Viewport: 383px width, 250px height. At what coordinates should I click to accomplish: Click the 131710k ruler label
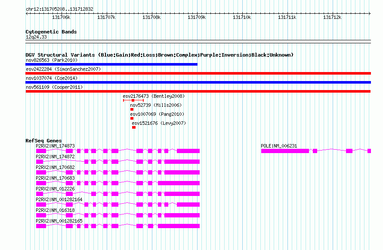[x=242, y=17]
